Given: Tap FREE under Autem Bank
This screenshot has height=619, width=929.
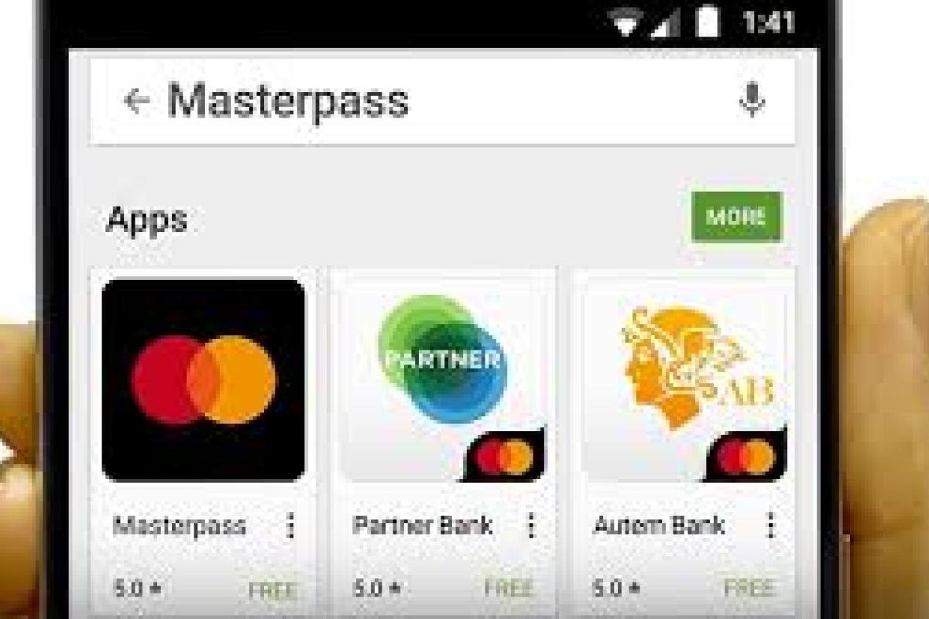Looking at the screenshot, I should (x=749, y=589).
